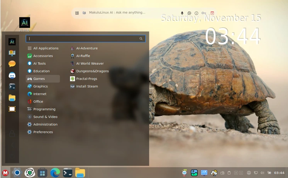Click the M menu button on taskbar

[x=5, y=173]
